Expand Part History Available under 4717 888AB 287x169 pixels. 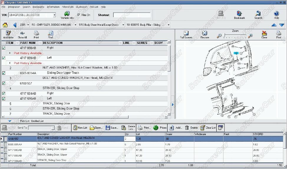click(x=10, y=53)
